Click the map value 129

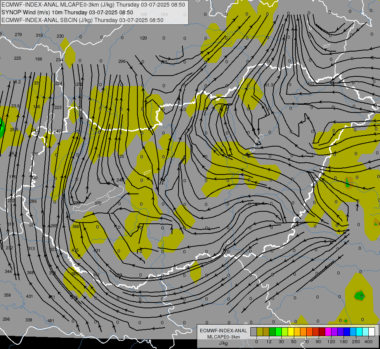pyautogui.click(x=144, y=38)
